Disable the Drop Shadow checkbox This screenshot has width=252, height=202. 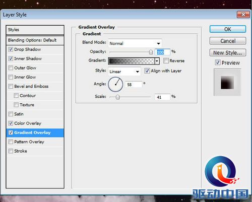pos(11,49)
